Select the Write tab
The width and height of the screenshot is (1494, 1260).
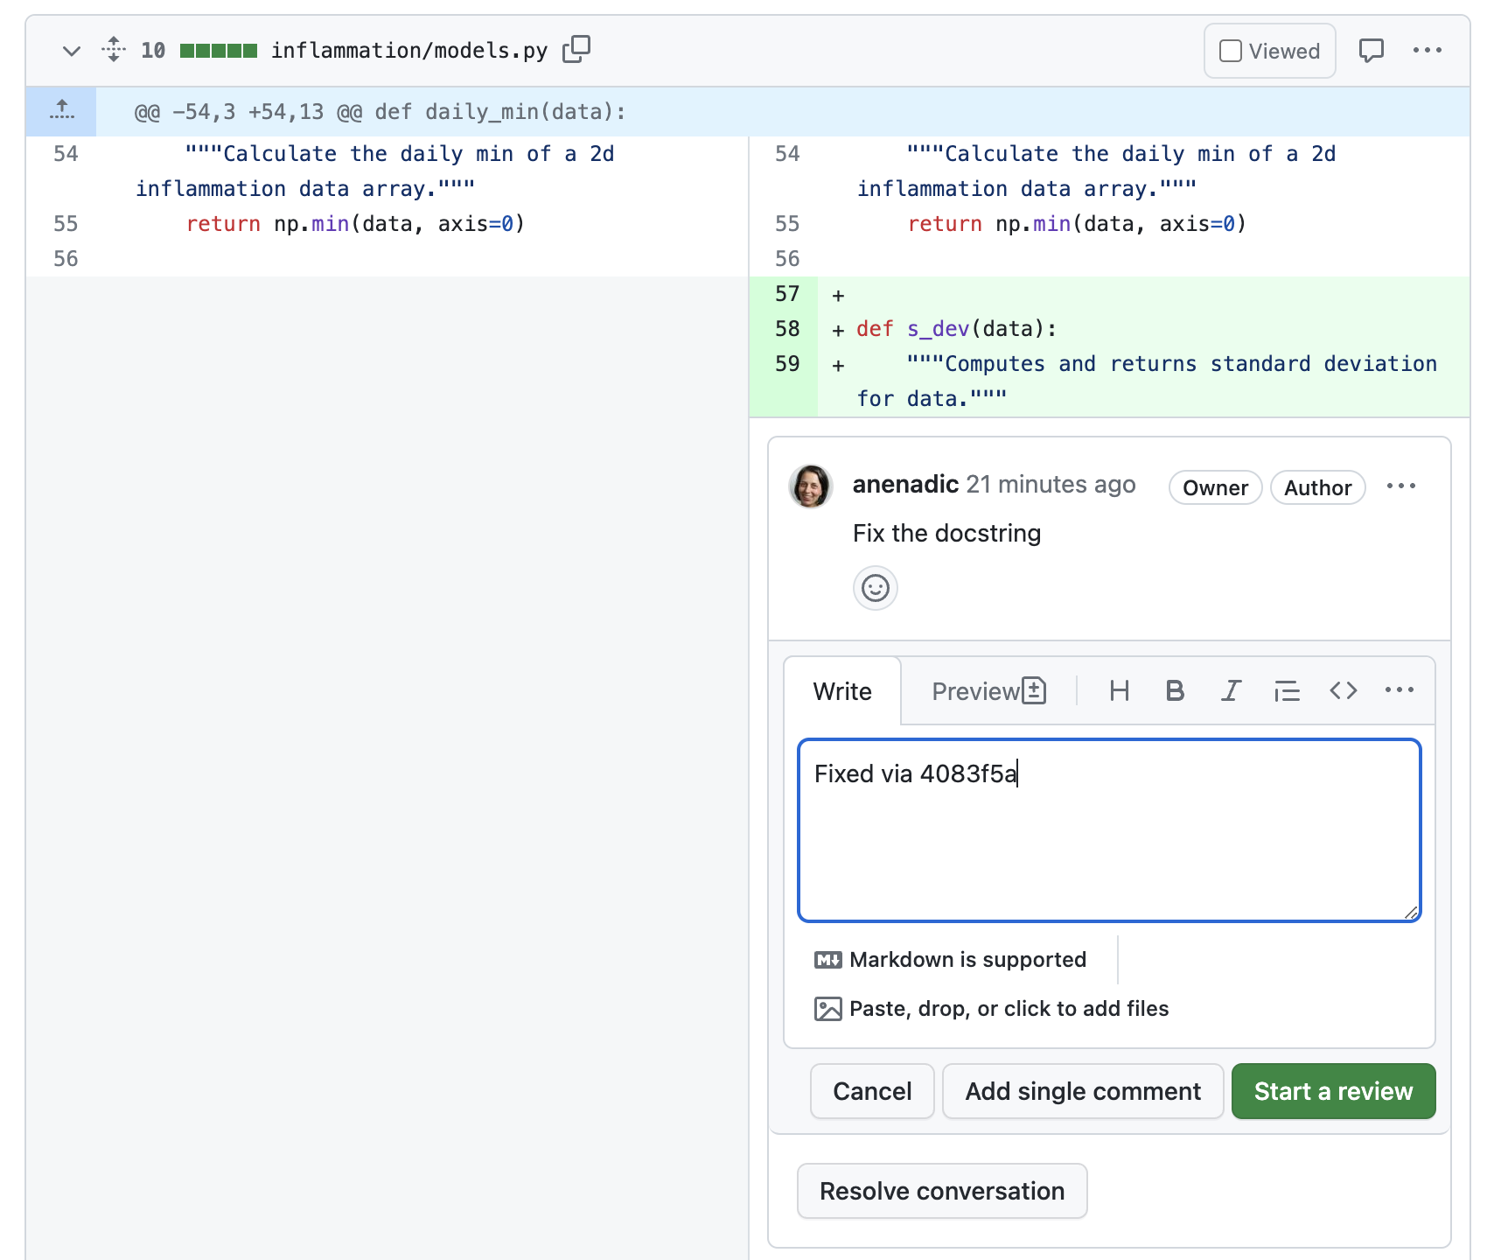842,690
